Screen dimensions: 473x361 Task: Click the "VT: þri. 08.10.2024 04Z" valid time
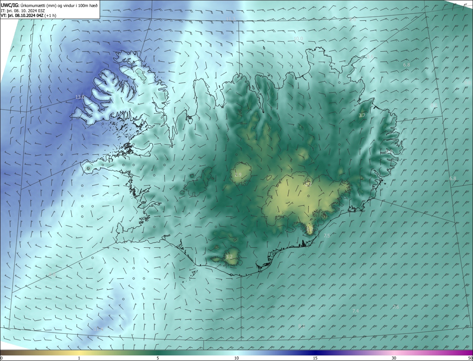click(23, 16)
